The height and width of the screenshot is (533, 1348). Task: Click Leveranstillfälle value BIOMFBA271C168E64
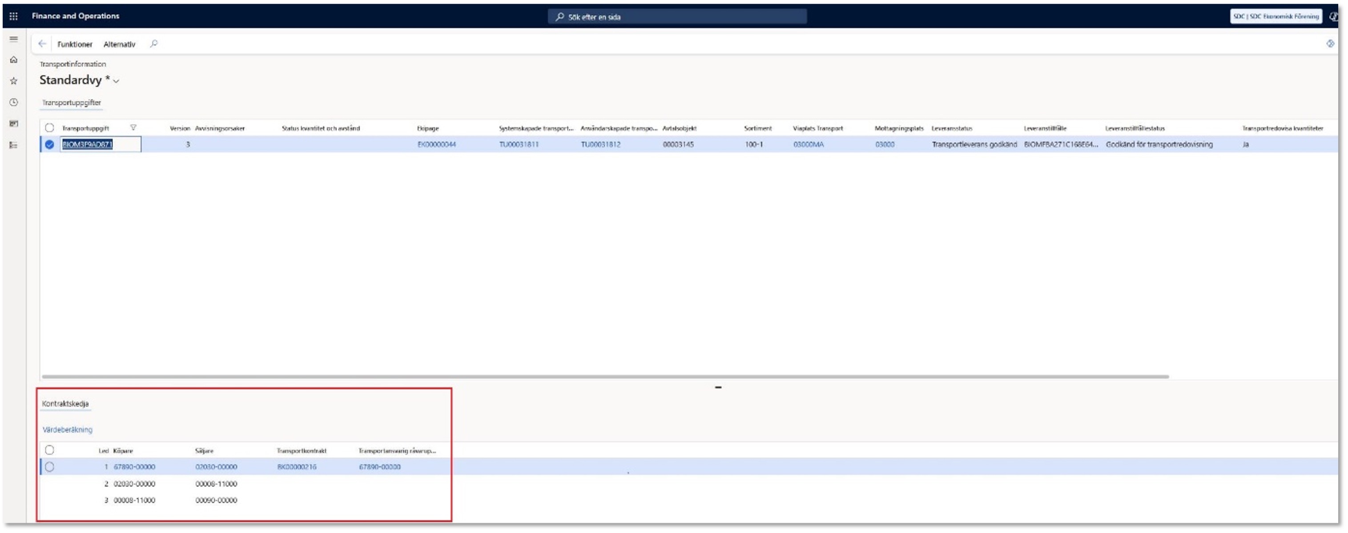[1061, 145]
